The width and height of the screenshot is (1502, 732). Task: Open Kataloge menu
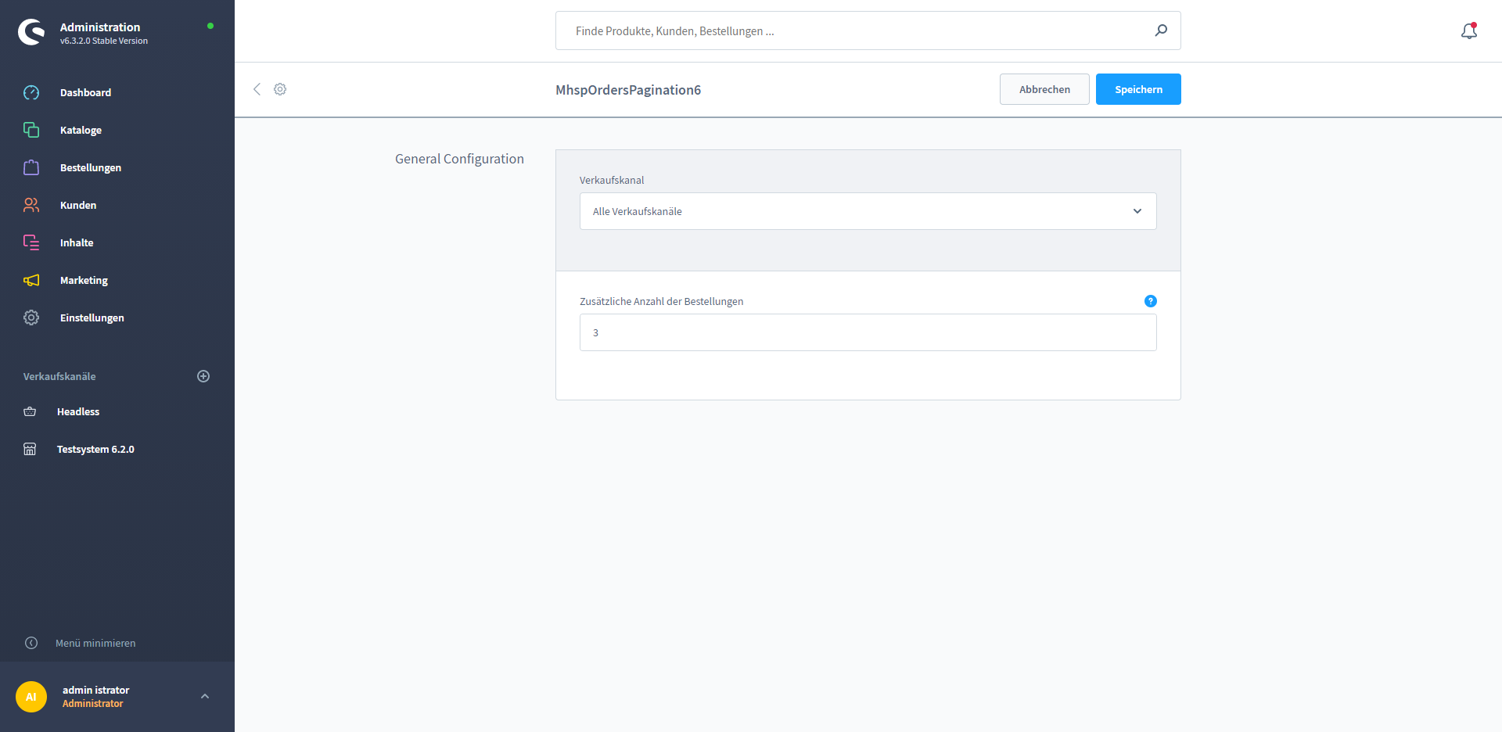[x=81, y=130]
